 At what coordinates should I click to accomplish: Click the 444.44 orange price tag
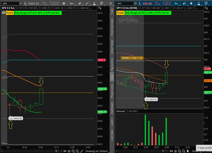[x=208, y=81]
